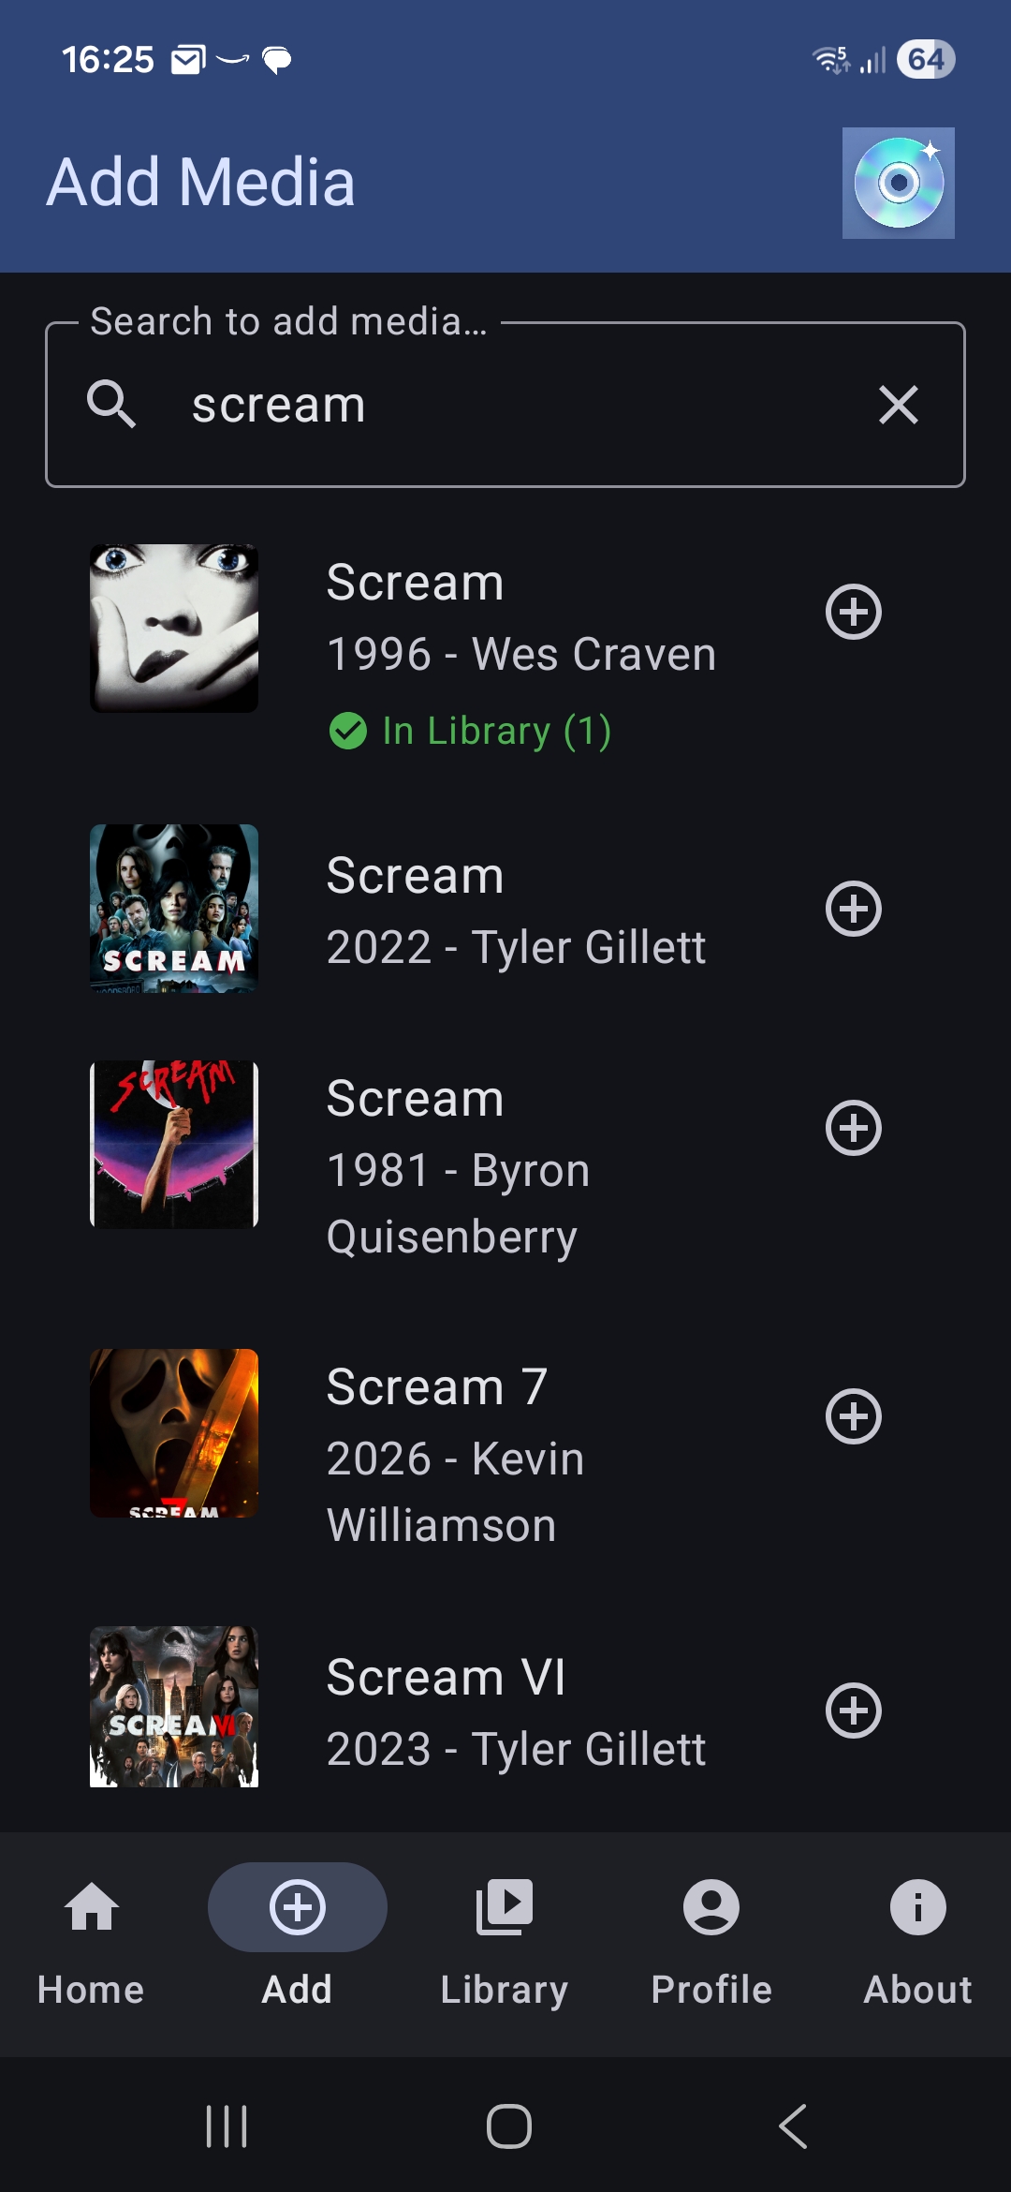Add Scream 7 to library
This screenshot has width=1011, height=2192.
pyautogui.click(x=854, y=1416)
